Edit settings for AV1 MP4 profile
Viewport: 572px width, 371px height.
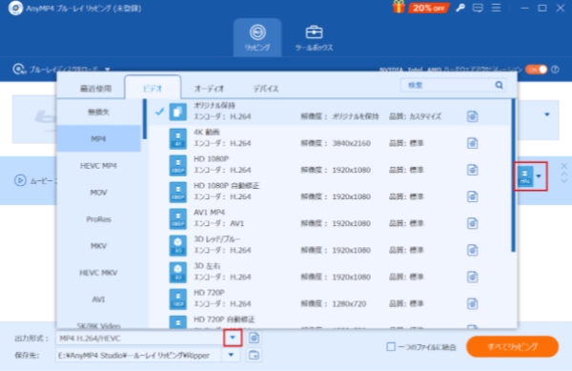pyautogui.click(x=472, y=223)
